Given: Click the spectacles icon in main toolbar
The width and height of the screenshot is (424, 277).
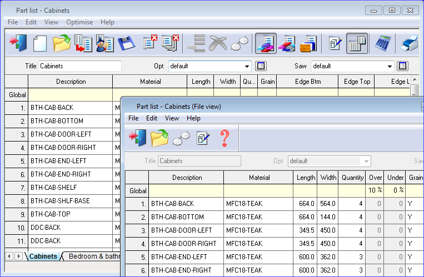Looking at the screenshot, I should pyautogui.click(x=240, y=44).
